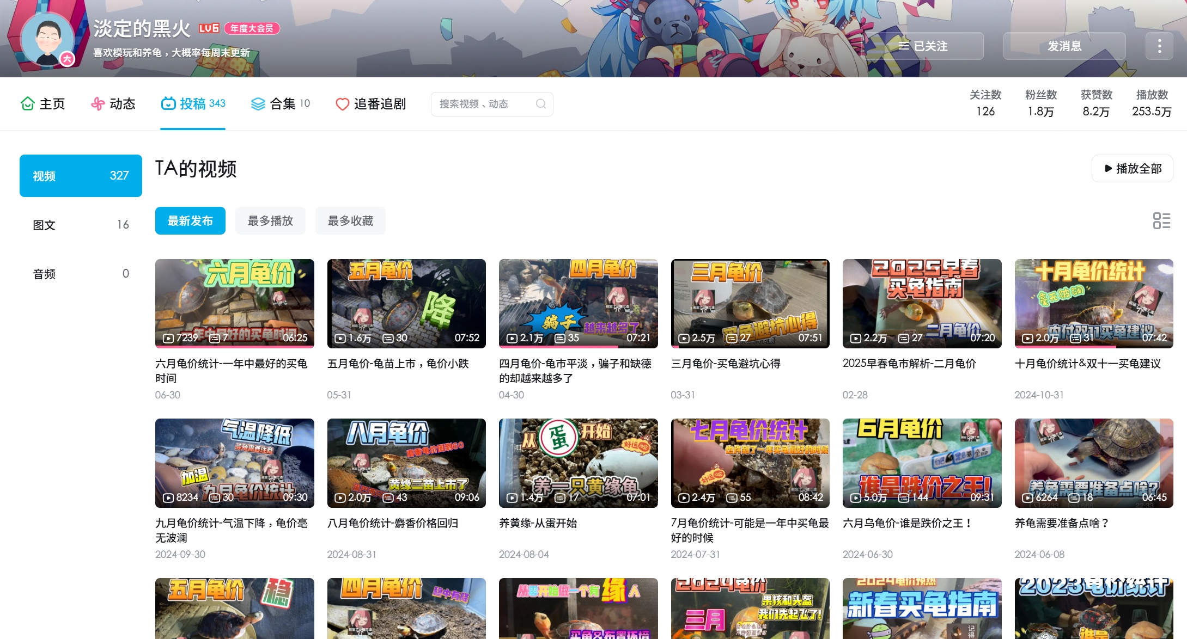Image resolution: width=1187 pixels, height=639 pixels.
Task: Switch to list view layout icon
Action: point(1161,220)
